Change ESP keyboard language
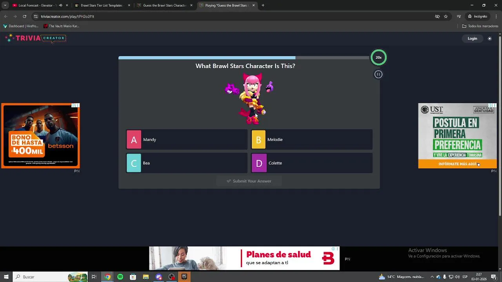Screen dimensions: 502x282 pyautogui.click(x=465, y=277)
